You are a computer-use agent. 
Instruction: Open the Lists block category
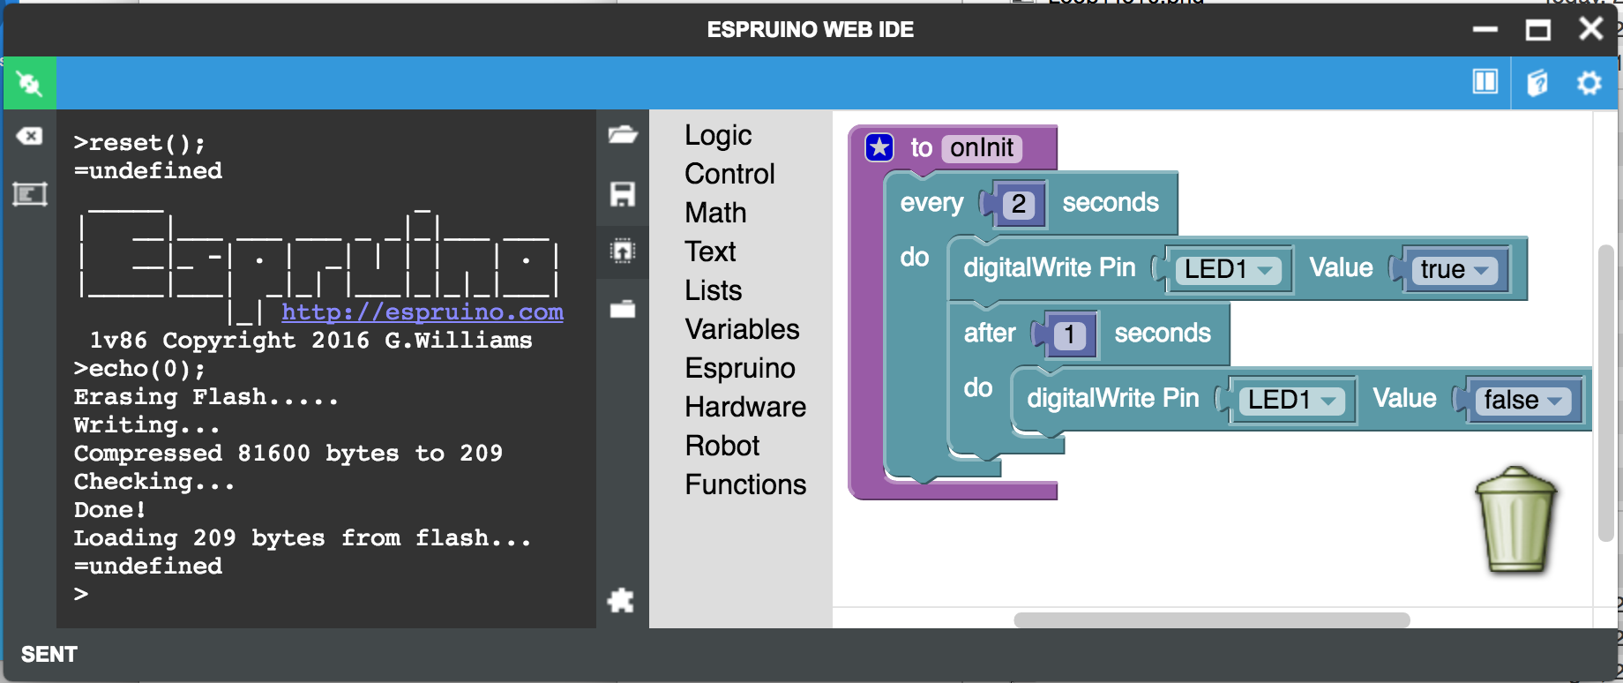(x=713, y=290)
